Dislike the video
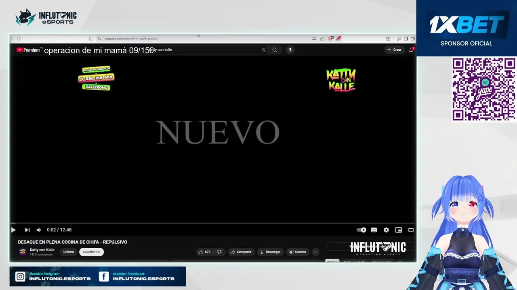This screenshot has height=290, width=517. (219, 252)
